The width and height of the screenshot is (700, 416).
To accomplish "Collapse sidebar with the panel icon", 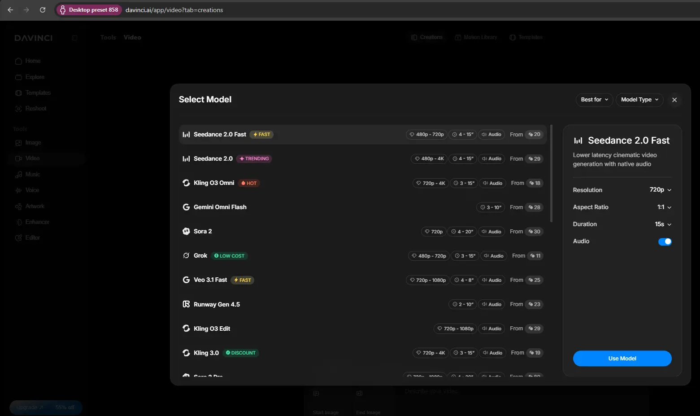I will coord(74,38).
